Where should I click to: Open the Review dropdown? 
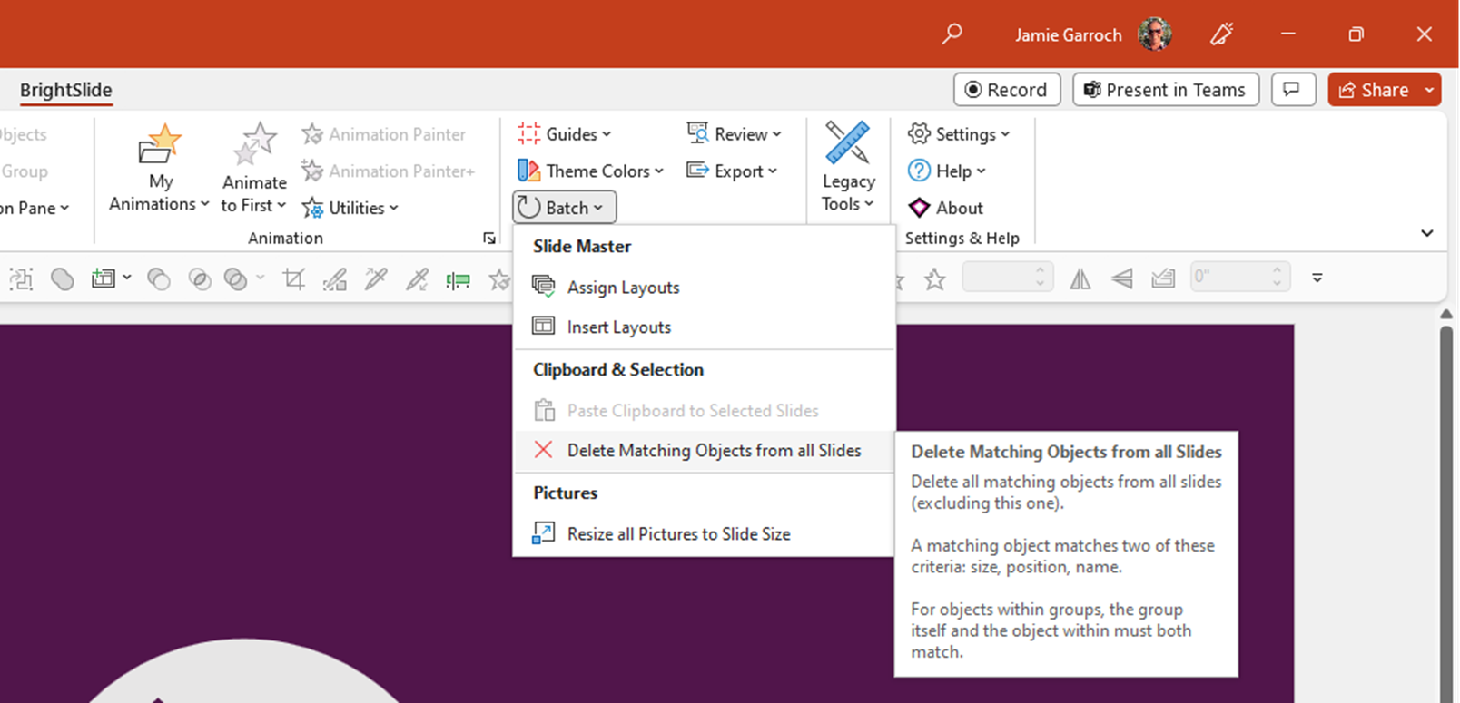(734, 134)
